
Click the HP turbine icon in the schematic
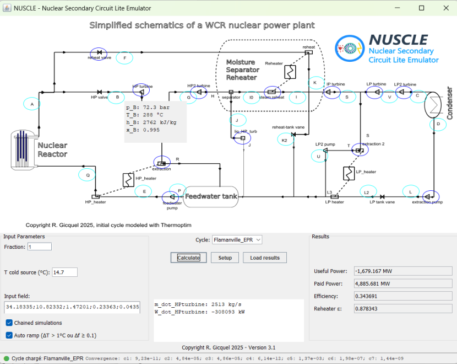(x=141, y=93)
